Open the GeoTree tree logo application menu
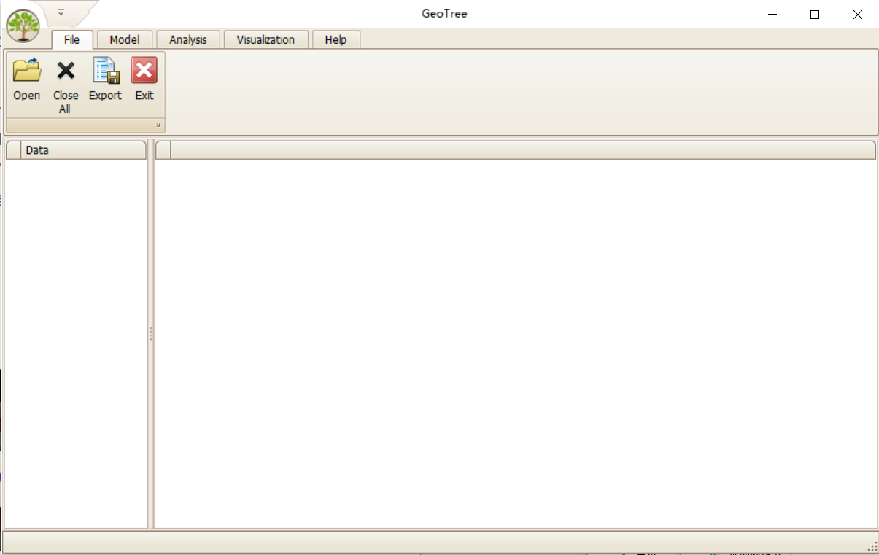The width and height of the screenshot is (879, 555). tap(23, 26)
